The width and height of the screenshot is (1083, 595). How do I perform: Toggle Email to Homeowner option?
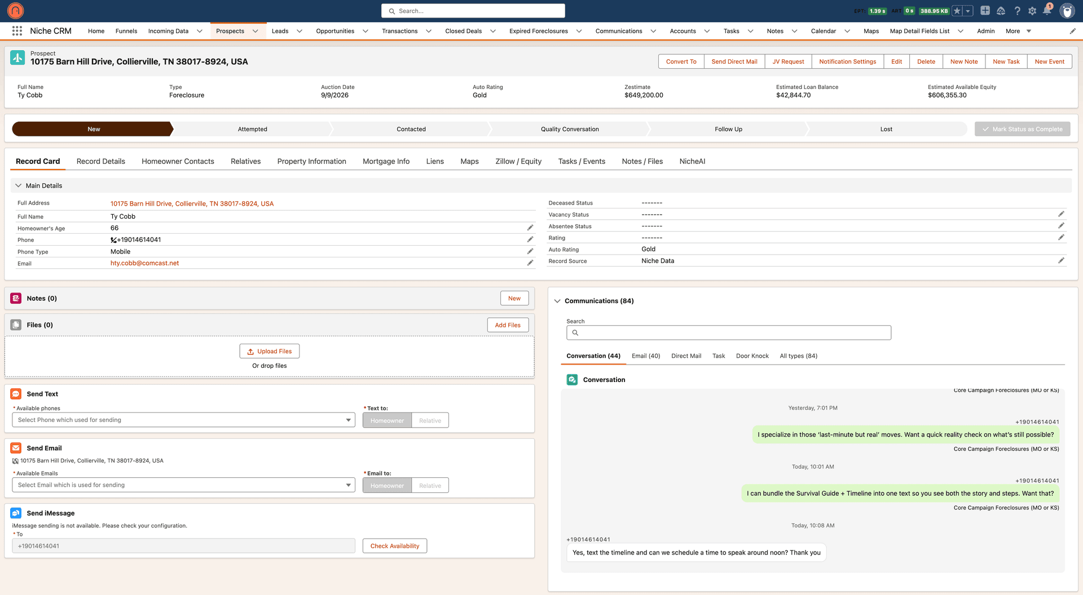(x=387, y=486)
